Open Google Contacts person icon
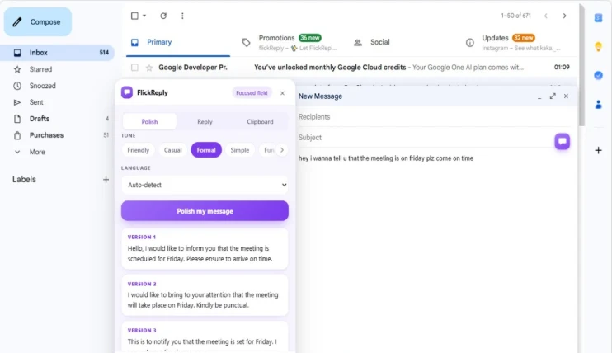Screen dimensions: 612x353 pos(598,104)
